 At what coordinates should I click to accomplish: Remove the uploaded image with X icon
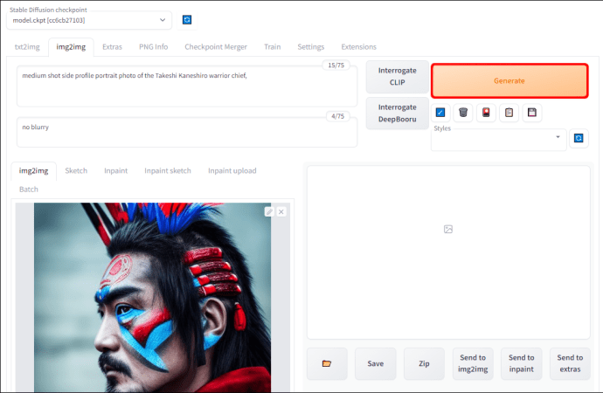(x=281, y=211)
